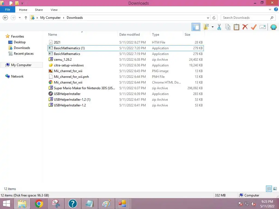The image size is (279, 209).
Task: Go up one folder level
Action: [x=26, y=18]
